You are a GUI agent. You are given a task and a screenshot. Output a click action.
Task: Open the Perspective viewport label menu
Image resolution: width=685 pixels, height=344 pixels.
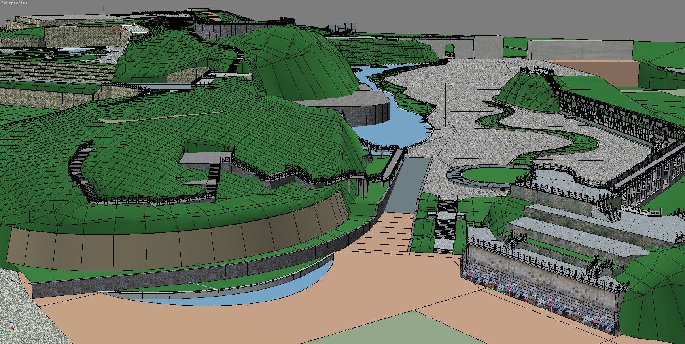[x=15, y=3]
